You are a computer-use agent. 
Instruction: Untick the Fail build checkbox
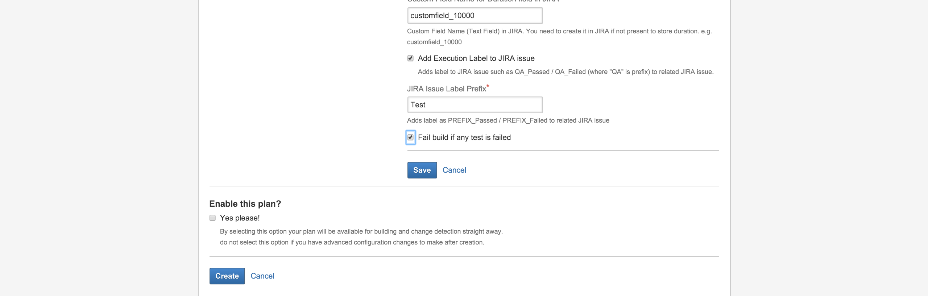click(410, 137)
